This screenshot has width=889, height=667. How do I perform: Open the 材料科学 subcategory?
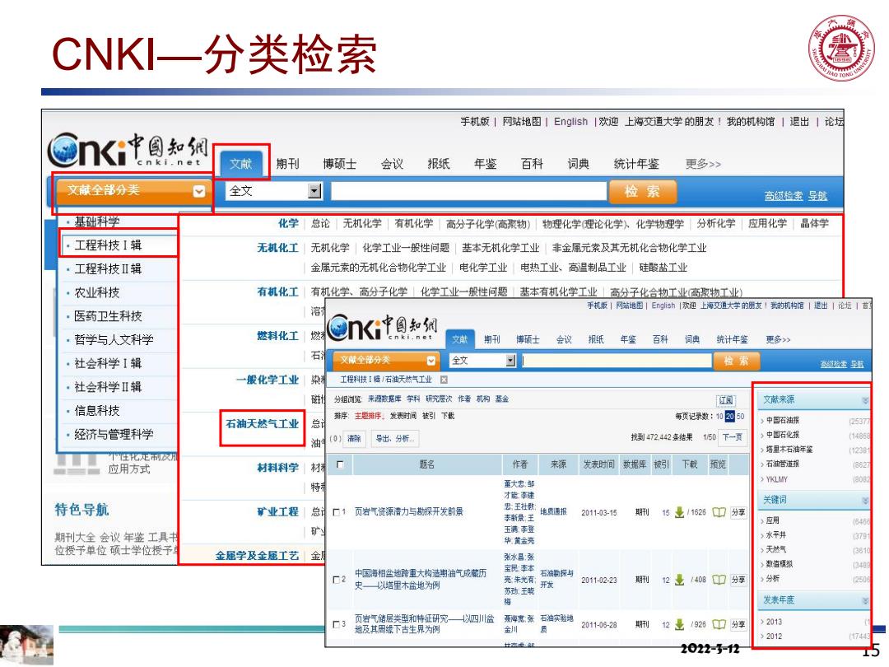pos(278,468)
